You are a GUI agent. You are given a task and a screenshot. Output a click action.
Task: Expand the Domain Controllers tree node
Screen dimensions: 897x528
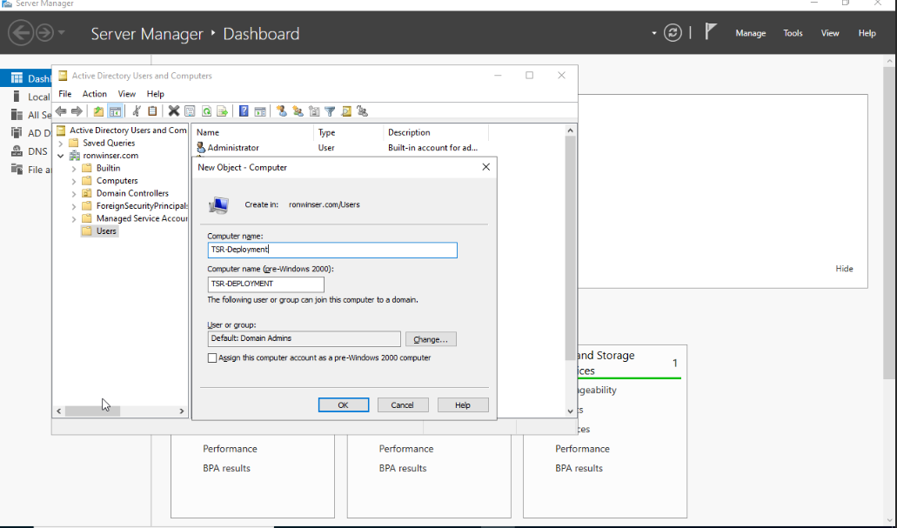point(74,193)
